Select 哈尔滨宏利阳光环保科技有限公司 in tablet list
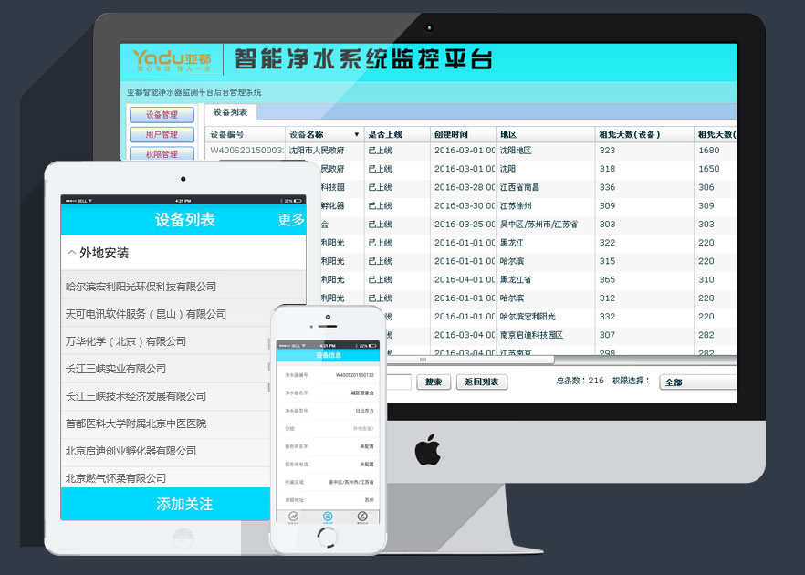 click(141, 287)
